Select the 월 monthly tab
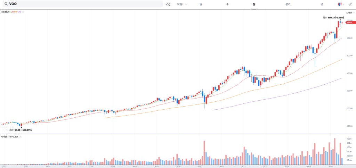356x168 pixels. tap(254, 4)
